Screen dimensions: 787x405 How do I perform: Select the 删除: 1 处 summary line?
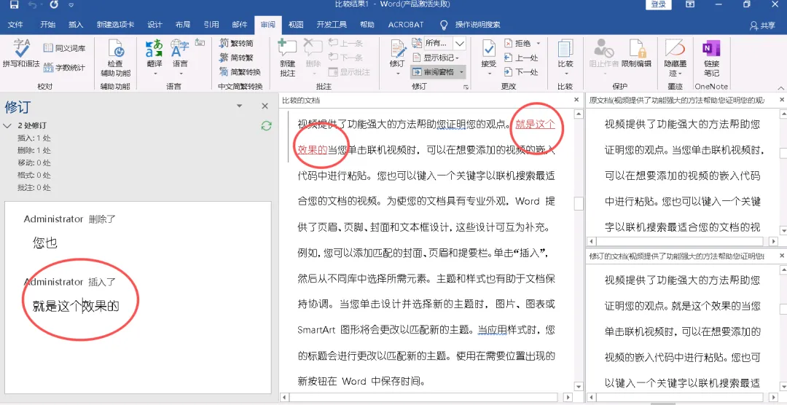tap(34, 151)
